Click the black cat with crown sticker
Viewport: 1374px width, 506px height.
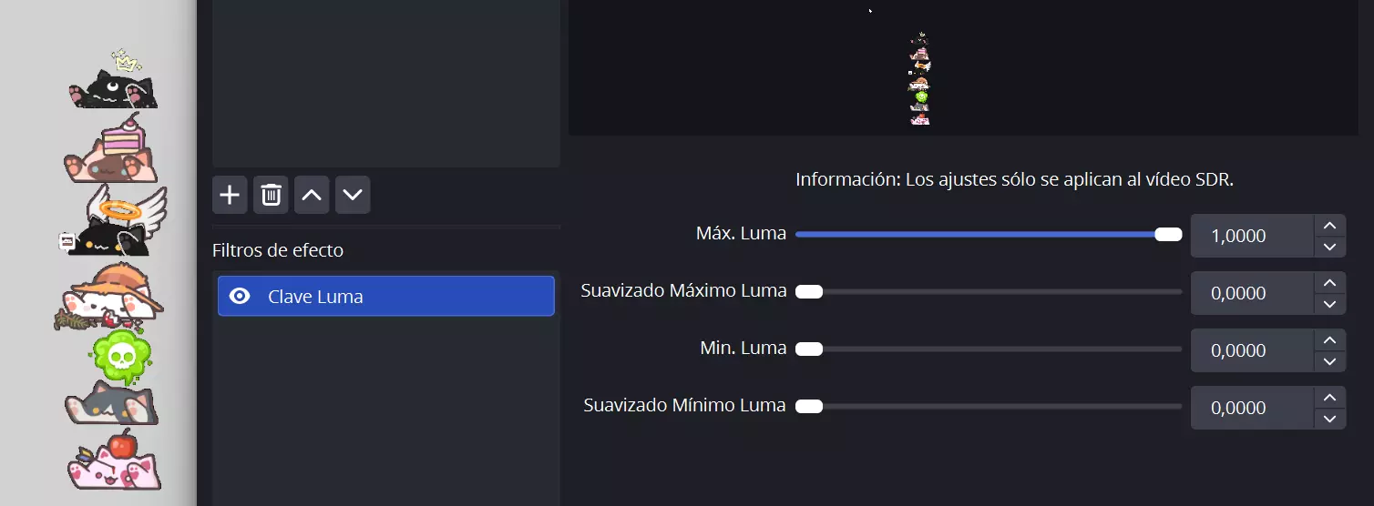point(114,84)
